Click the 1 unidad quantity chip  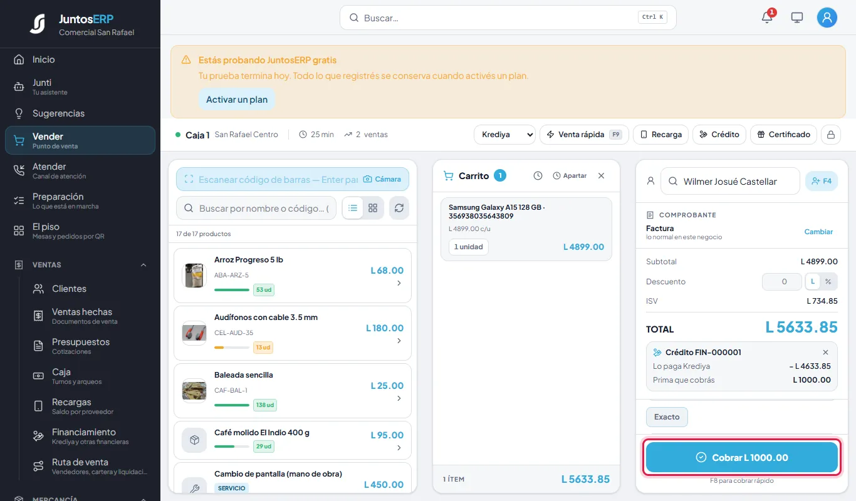click(469, 247)
